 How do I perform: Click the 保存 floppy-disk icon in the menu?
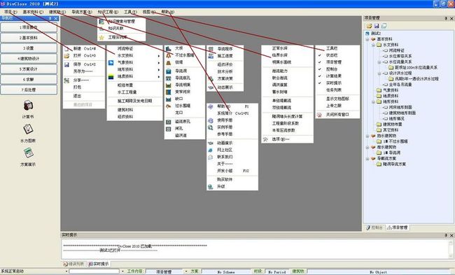[x=66, y=64]
